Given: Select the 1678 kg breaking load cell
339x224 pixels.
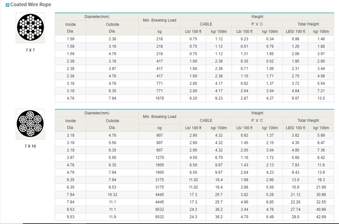Looking at the screenshot, I should click(160, 98).
